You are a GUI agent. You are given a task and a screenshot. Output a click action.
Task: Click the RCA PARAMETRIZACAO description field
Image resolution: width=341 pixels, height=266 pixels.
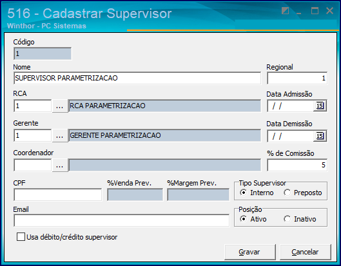pos(164,106)
